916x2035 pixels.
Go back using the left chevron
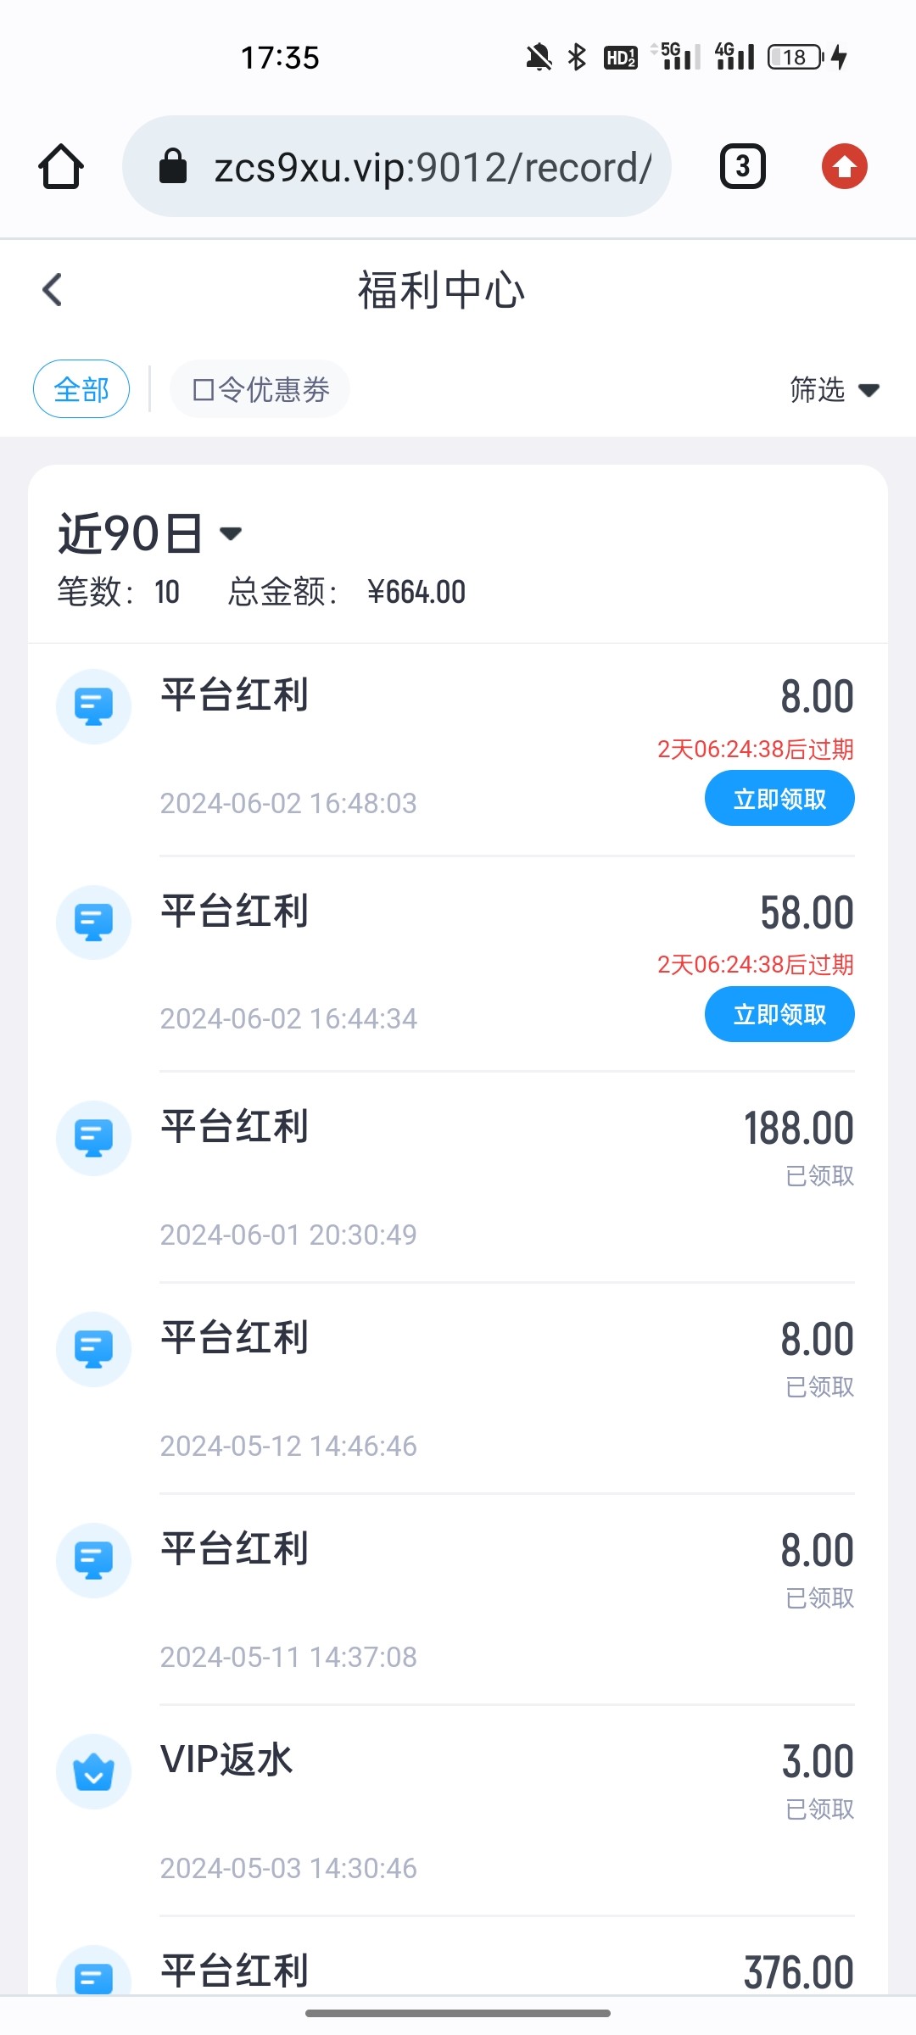[53, 290]
